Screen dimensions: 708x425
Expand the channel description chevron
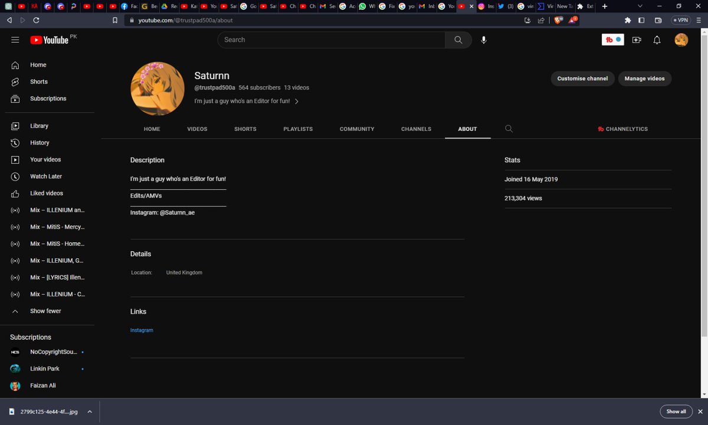click(296, 101)
